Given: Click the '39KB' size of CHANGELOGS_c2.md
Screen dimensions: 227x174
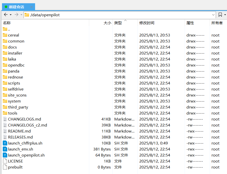Looking at the screenshot, I should click(106, 125).
